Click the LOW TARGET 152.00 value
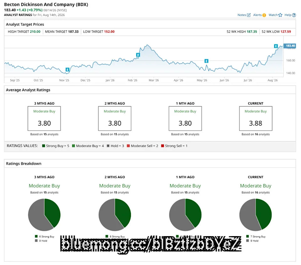Image resolution: width=301 pixels, height=265 pixels. [109, 32]
